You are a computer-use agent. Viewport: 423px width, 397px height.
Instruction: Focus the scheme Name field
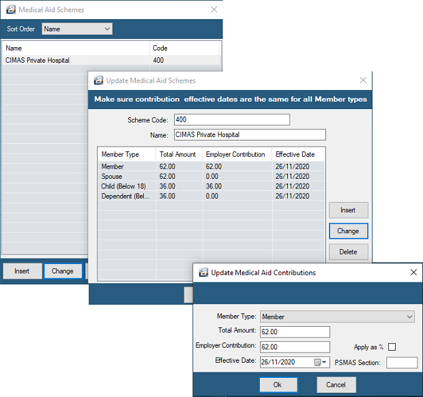[x=250, y=134]
